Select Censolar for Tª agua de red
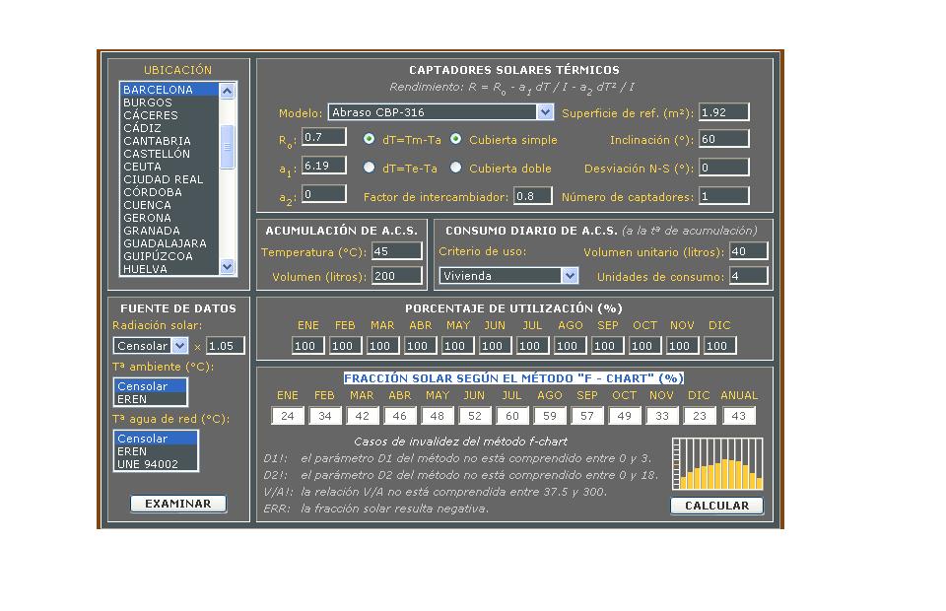The height and width of the screenshot is (611, 946). (x=156, y=439)
